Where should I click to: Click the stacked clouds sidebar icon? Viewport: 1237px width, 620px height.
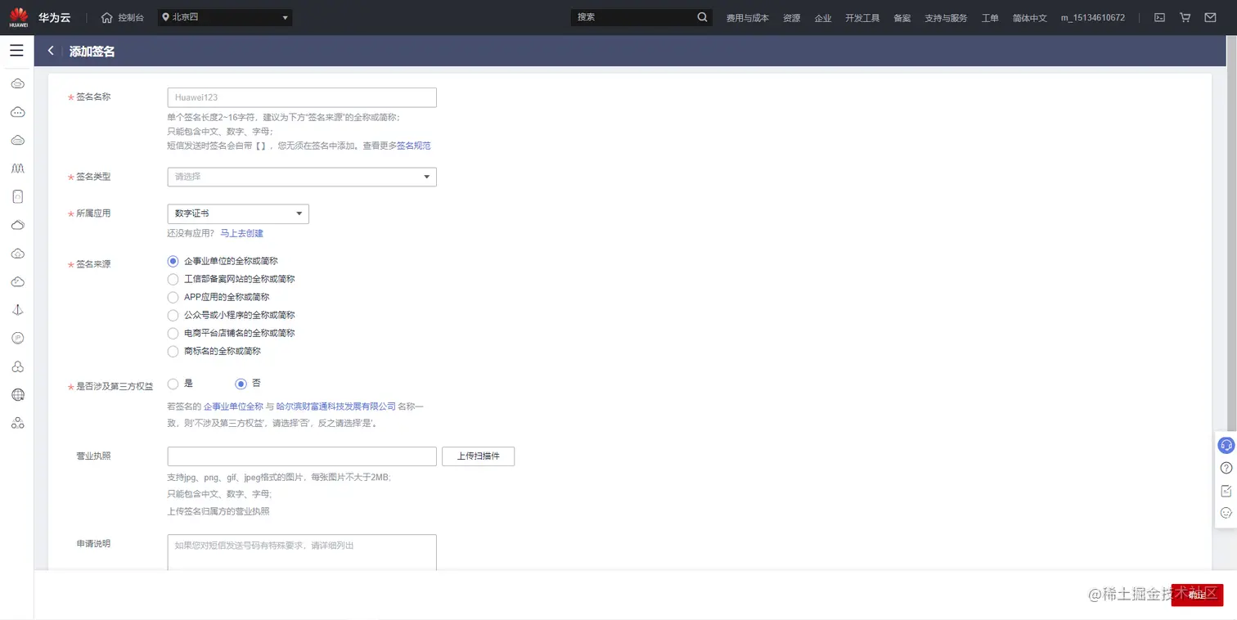point(17,225)
